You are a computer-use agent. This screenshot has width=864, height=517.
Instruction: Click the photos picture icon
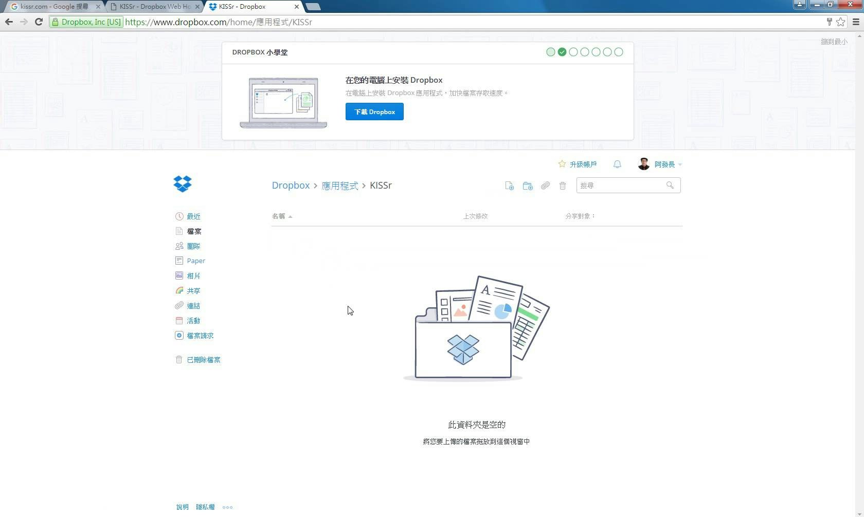[x=179, y=275]
